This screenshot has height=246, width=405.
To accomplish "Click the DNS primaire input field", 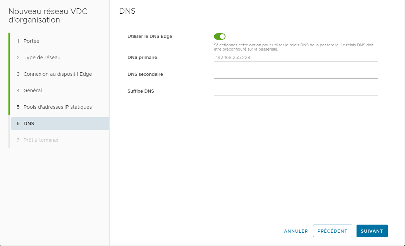I will click(x=296, y=58).
